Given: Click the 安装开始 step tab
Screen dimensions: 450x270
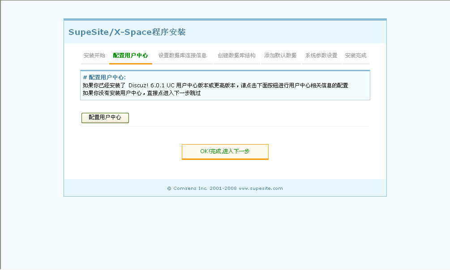Looking at the screenshot, I should 94,56.
